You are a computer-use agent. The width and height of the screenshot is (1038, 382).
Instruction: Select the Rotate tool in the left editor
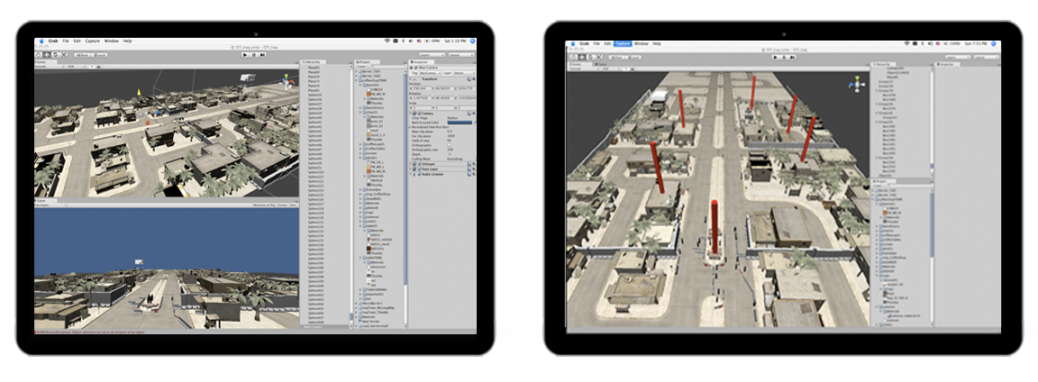[56, 55]
